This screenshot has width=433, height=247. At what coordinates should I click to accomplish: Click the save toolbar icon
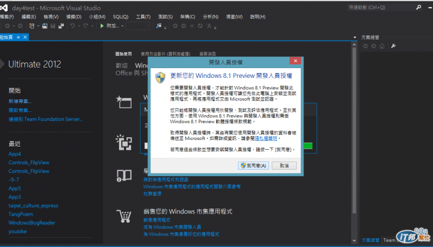(53, 26)
